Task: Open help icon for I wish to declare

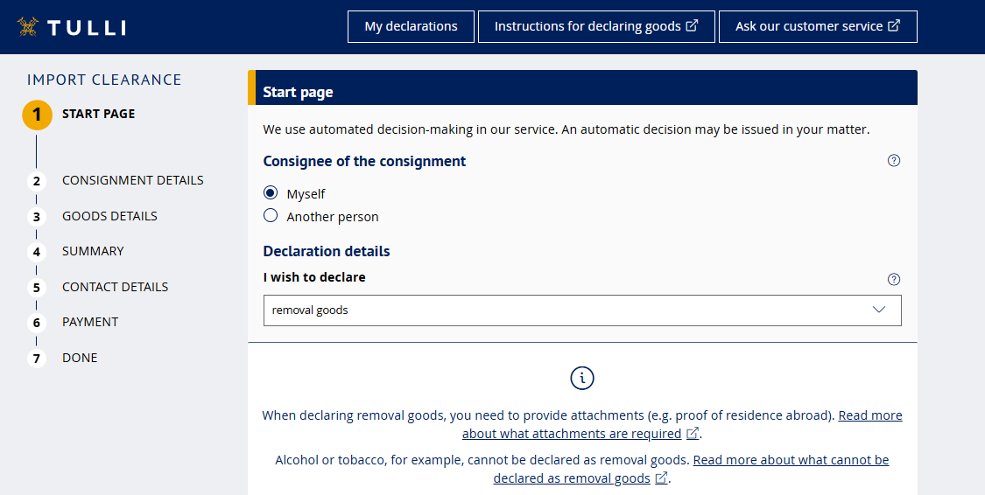Action: (x=893, y=280)
